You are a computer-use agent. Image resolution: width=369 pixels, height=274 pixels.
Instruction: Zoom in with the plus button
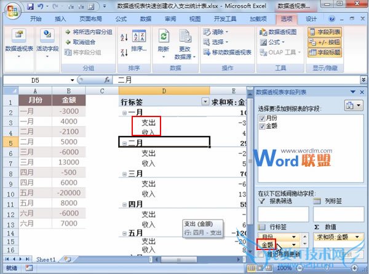[x=354, y=268]
